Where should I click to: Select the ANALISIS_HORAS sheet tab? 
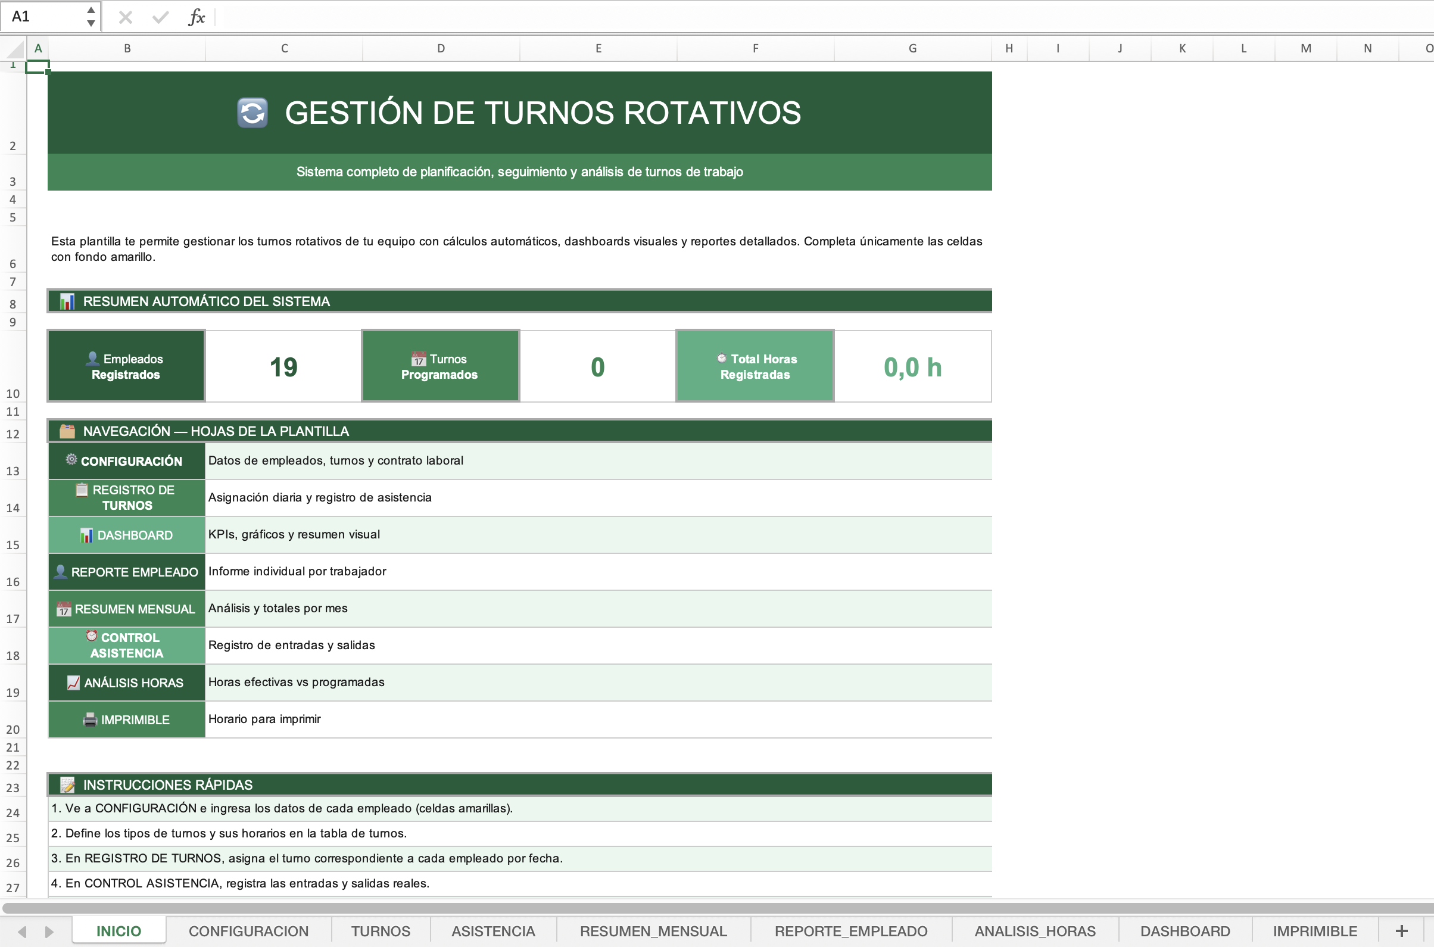click(x=1035, y=931)
